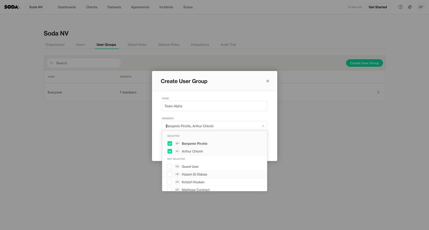Collapse the Members dropdown arrow
The height and width of the screenshot is (230, 429).
click(263, 126)
